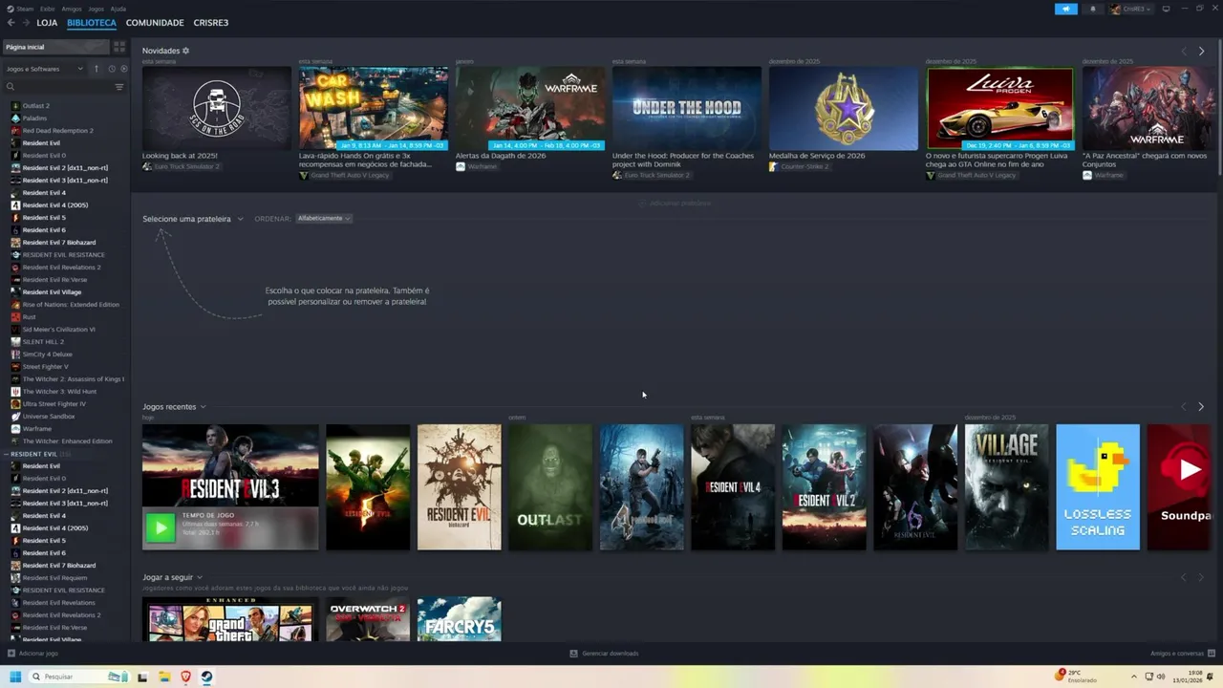The height and width of the screenshot is (688, 1223).
Task: Select SILENT HILL 2 in game list
Action: point(43,341)
